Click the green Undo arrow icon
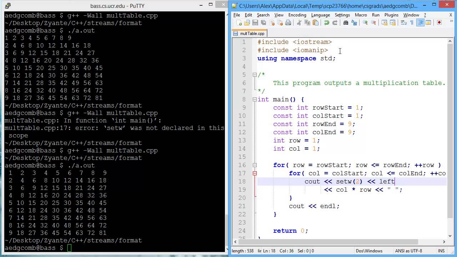Image resolution: width=457 pixels, height=257 pixels. point(326,22)
